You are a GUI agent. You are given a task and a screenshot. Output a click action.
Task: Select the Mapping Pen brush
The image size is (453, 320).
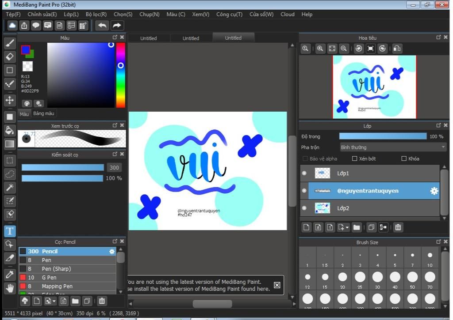point(68,286)
